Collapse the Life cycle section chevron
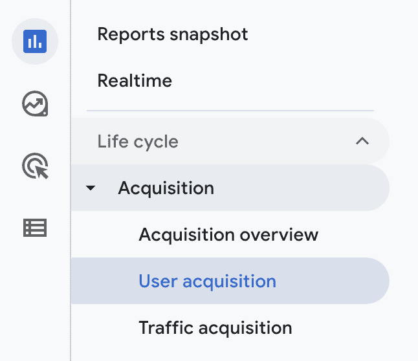This screenshot has height=361, width=418. pyautogui.click(x=362, y=141)
